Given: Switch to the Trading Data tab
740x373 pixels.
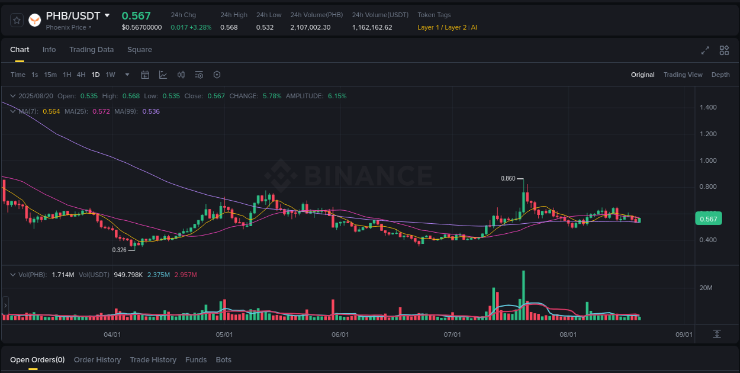Looking at the screenshot, I should point(91,50).
